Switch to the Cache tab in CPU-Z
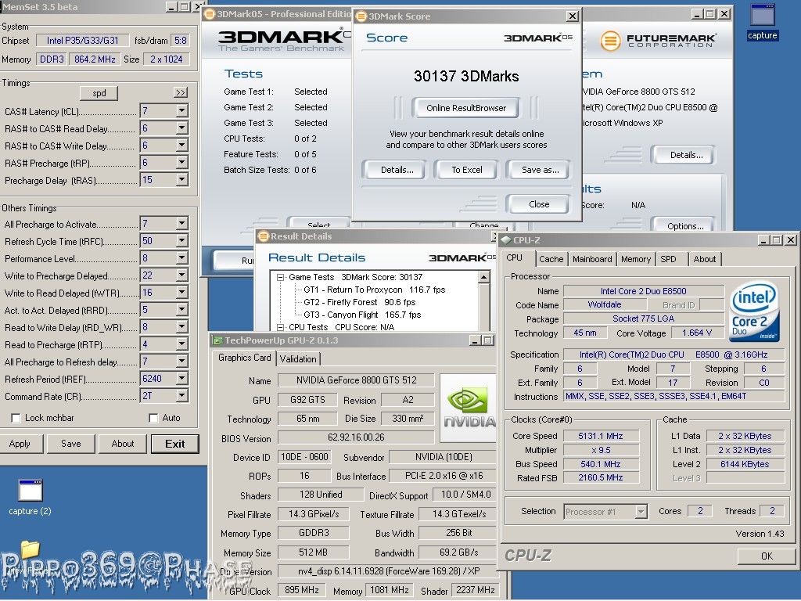 [x=551, y=259]
